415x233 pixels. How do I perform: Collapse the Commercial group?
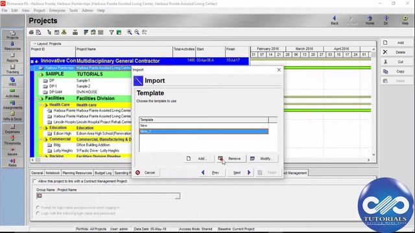(x=41, y=139)
